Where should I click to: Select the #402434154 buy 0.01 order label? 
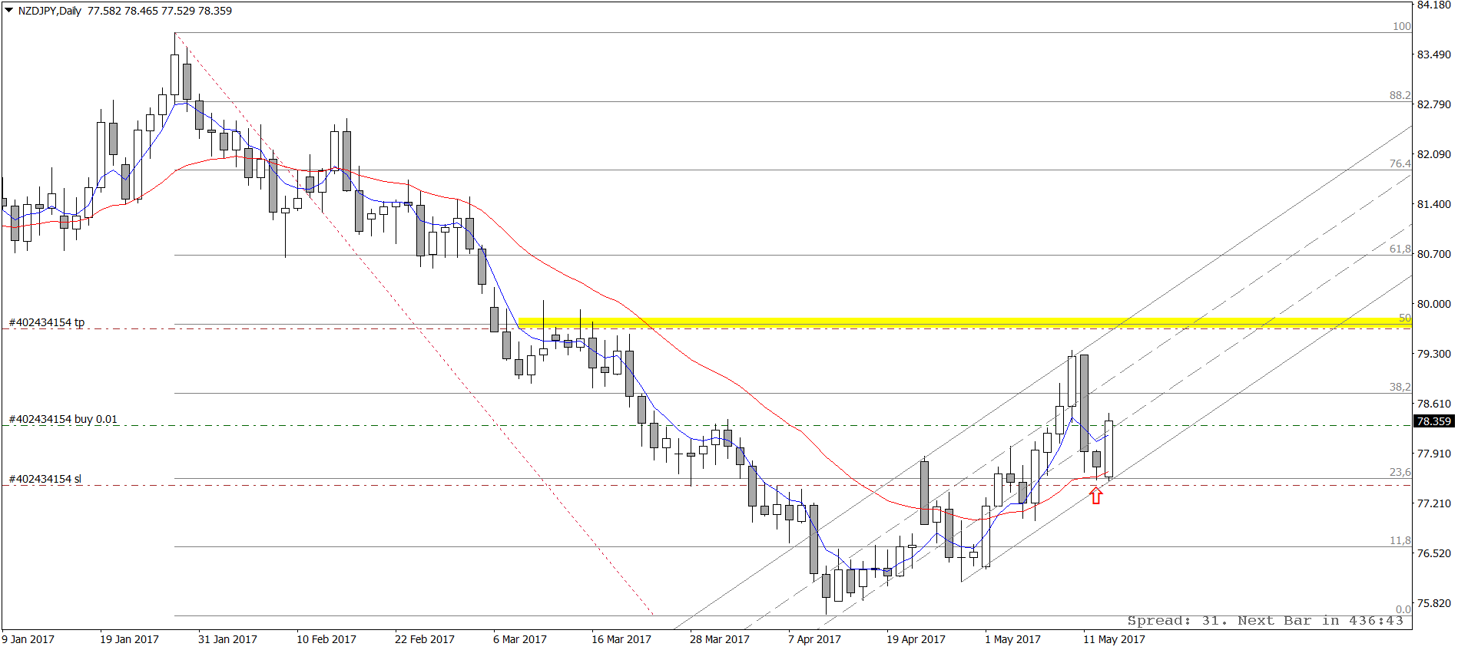click(x=63, y=419)
